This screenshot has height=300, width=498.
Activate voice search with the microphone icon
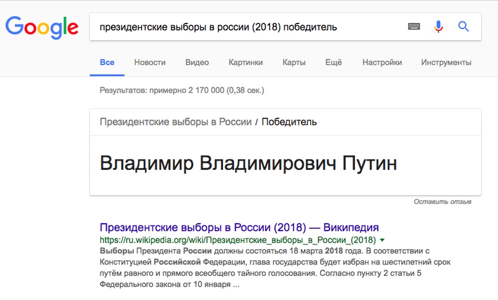438,27
